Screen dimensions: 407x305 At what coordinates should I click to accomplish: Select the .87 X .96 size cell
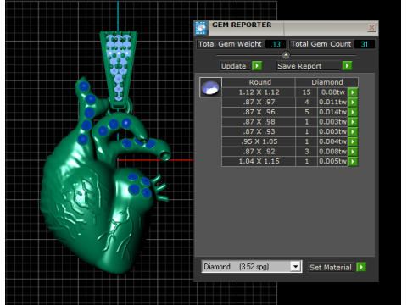point(259,112)
